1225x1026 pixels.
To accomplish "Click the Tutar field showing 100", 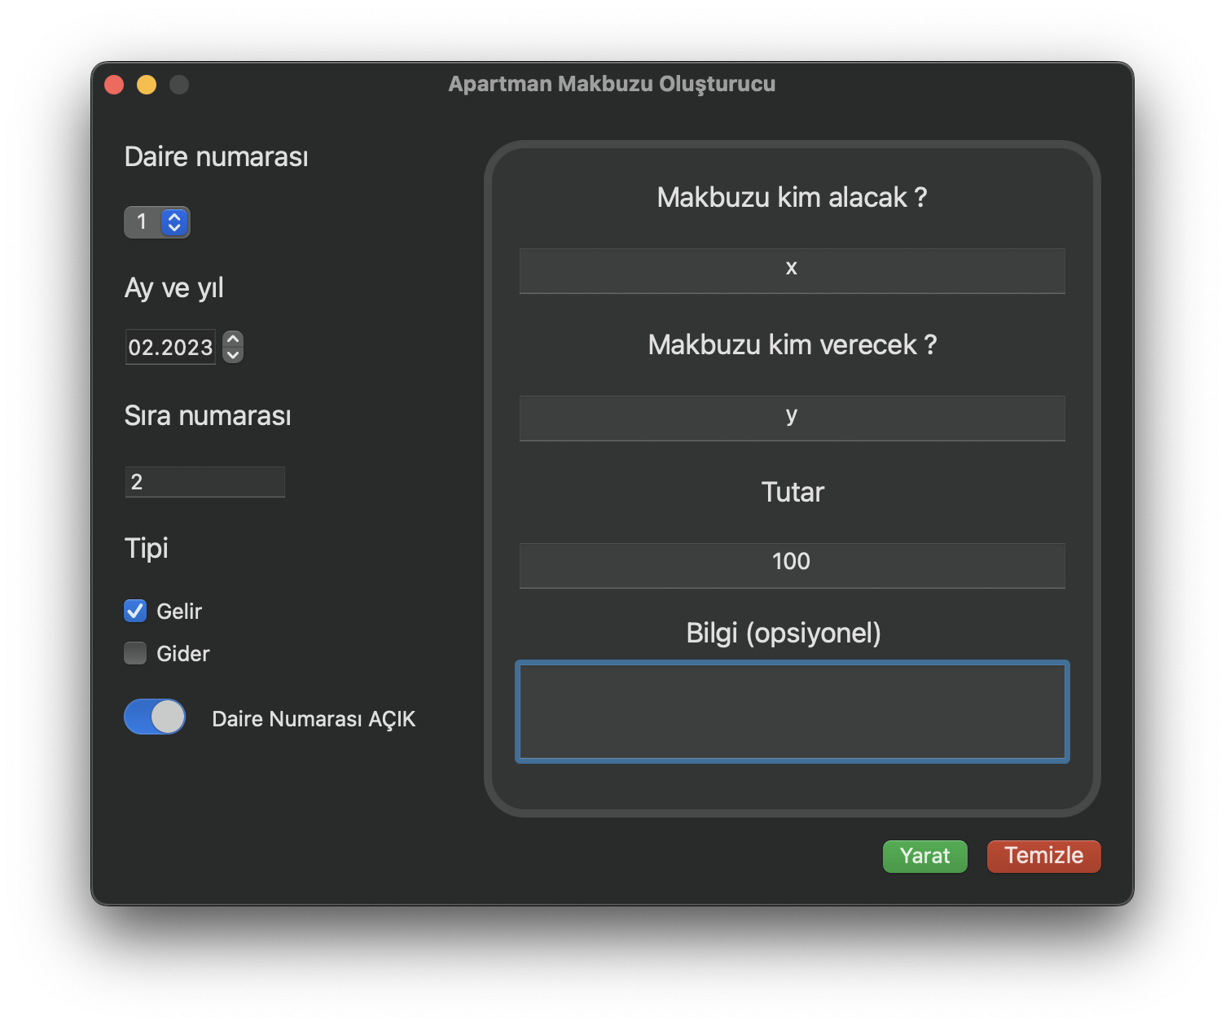I will click(791, 564).
